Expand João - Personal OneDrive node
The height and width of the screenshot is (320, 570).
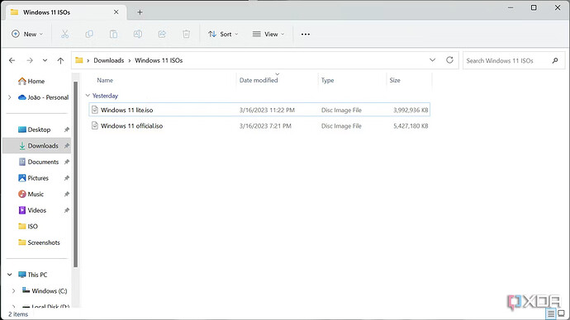coord(10,97)
